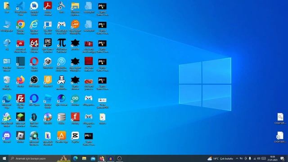Select the user folder icon on desktop
288x162 pixels.
7,7
